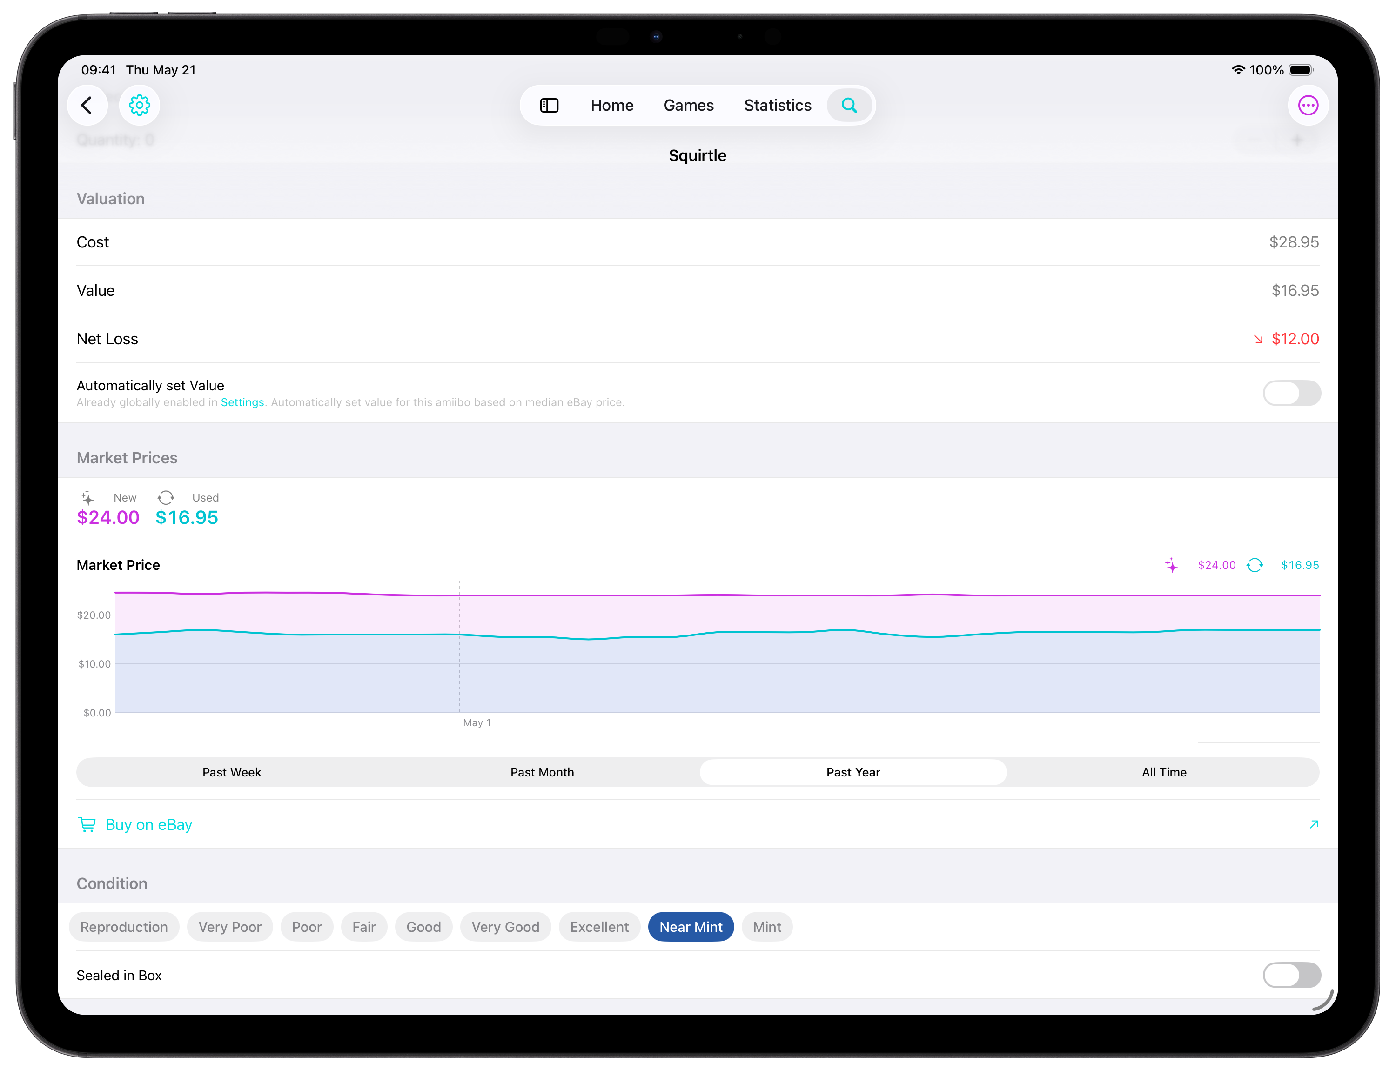This screenshot has height=1070, width=1396.
Task: Click the sparkle icon in chart legend
Action: pyautogui.click(x=1171, y=566)
